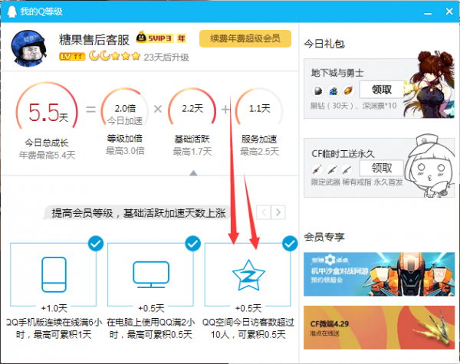The image size is (460, 364).
Task: Click the moon and star level icons
Action: point(114,55)
